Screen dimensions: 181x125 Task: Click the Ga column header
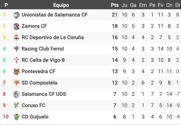[133, 5]
